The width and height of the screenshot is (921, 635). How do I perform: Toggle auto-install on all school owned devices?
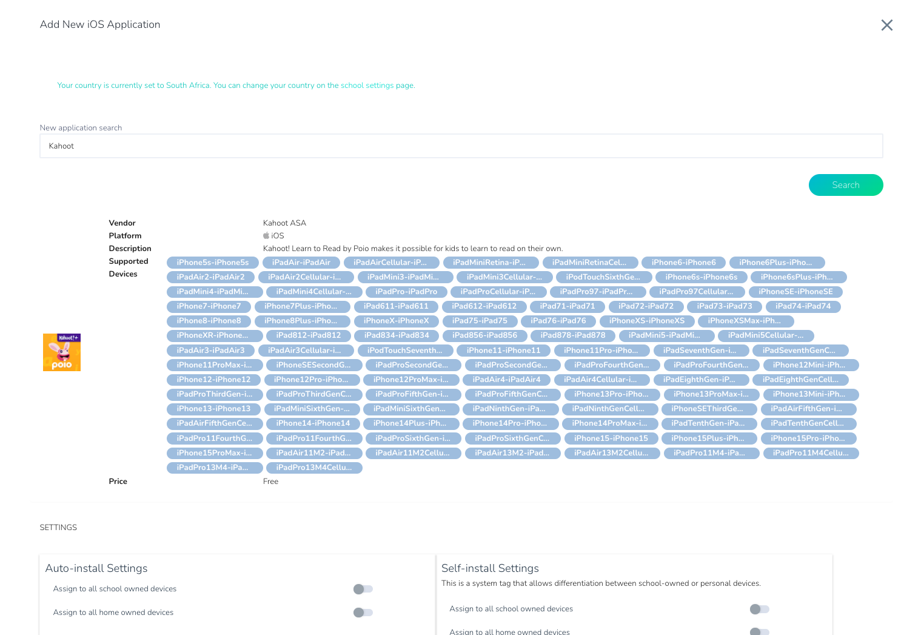(x=363, y=589)
